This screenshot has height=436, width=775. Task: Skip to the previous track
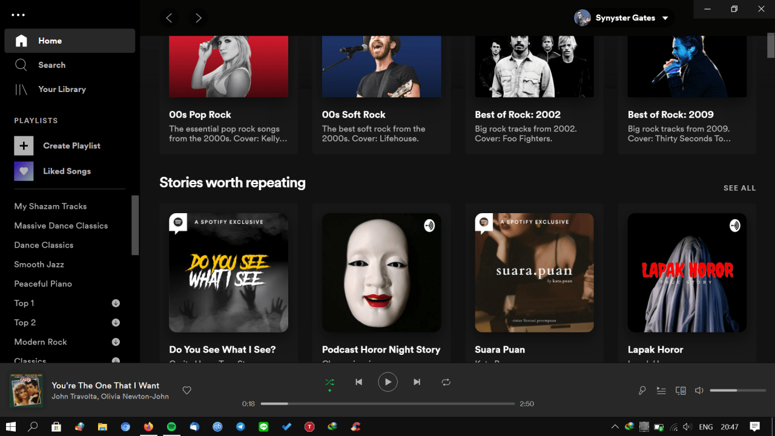358,382
